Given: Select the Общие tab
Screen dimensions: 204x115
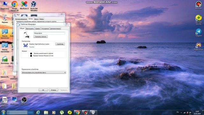Looking at the screenshot, I should tap(22, 28).
